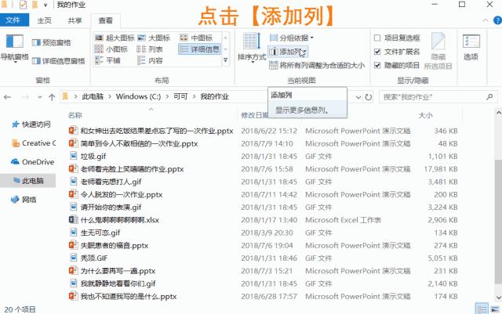This screenshot has width=502, height=314.
Task: Select Details (详细信息) layout
Action: (200, 49)
